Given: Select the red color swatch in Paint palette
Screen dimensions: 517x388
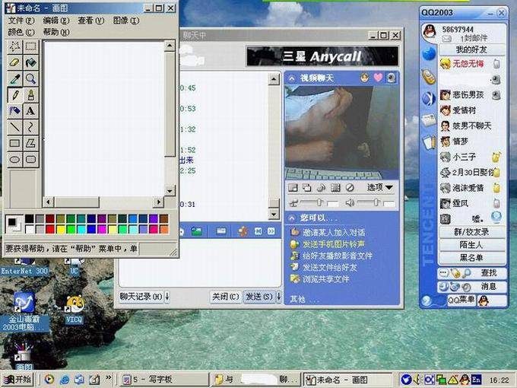Looking at the screenshot, I should tap(50, 229).
